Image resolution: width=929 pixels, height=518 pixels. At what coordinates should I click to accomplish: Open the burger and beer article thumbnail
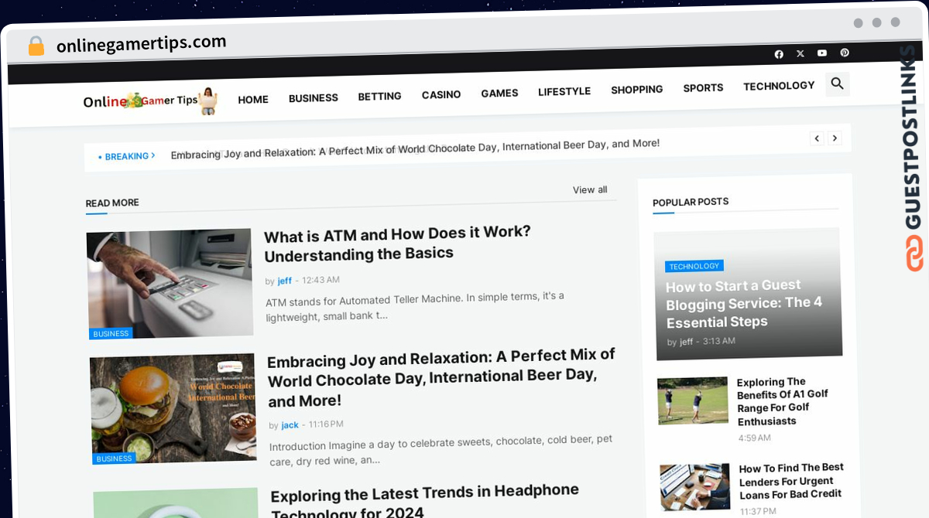tap(173, 408)
